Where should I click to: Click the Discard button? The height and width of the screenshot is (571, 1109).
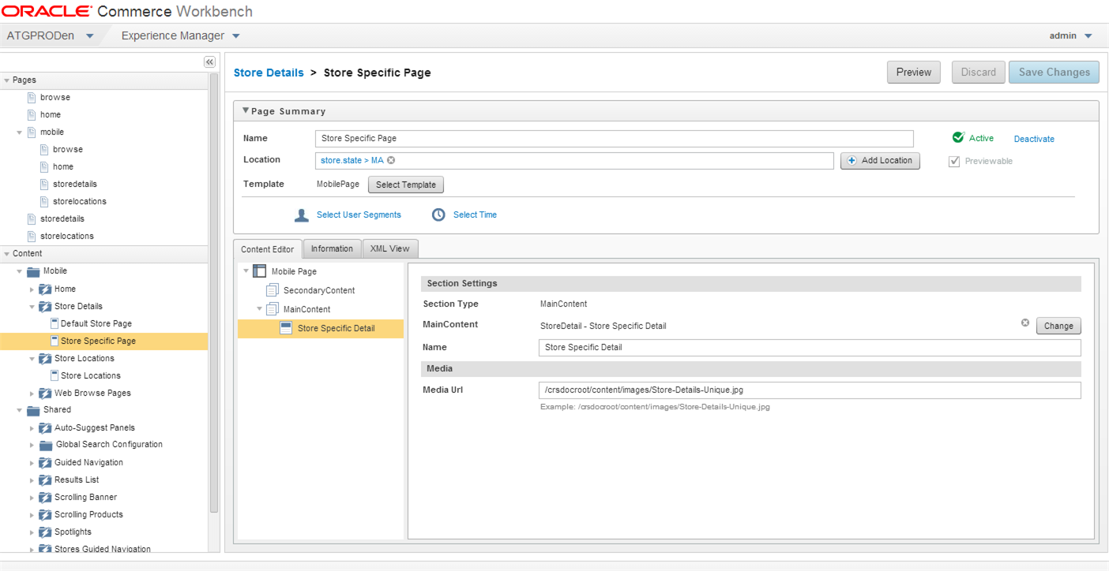pos(979,72)
